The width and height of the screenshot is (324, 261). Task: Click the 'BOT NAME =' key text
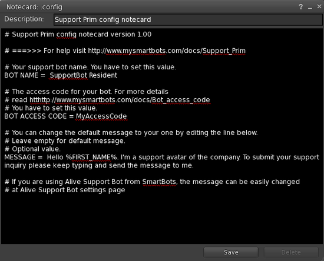click(x=25, y=75)
